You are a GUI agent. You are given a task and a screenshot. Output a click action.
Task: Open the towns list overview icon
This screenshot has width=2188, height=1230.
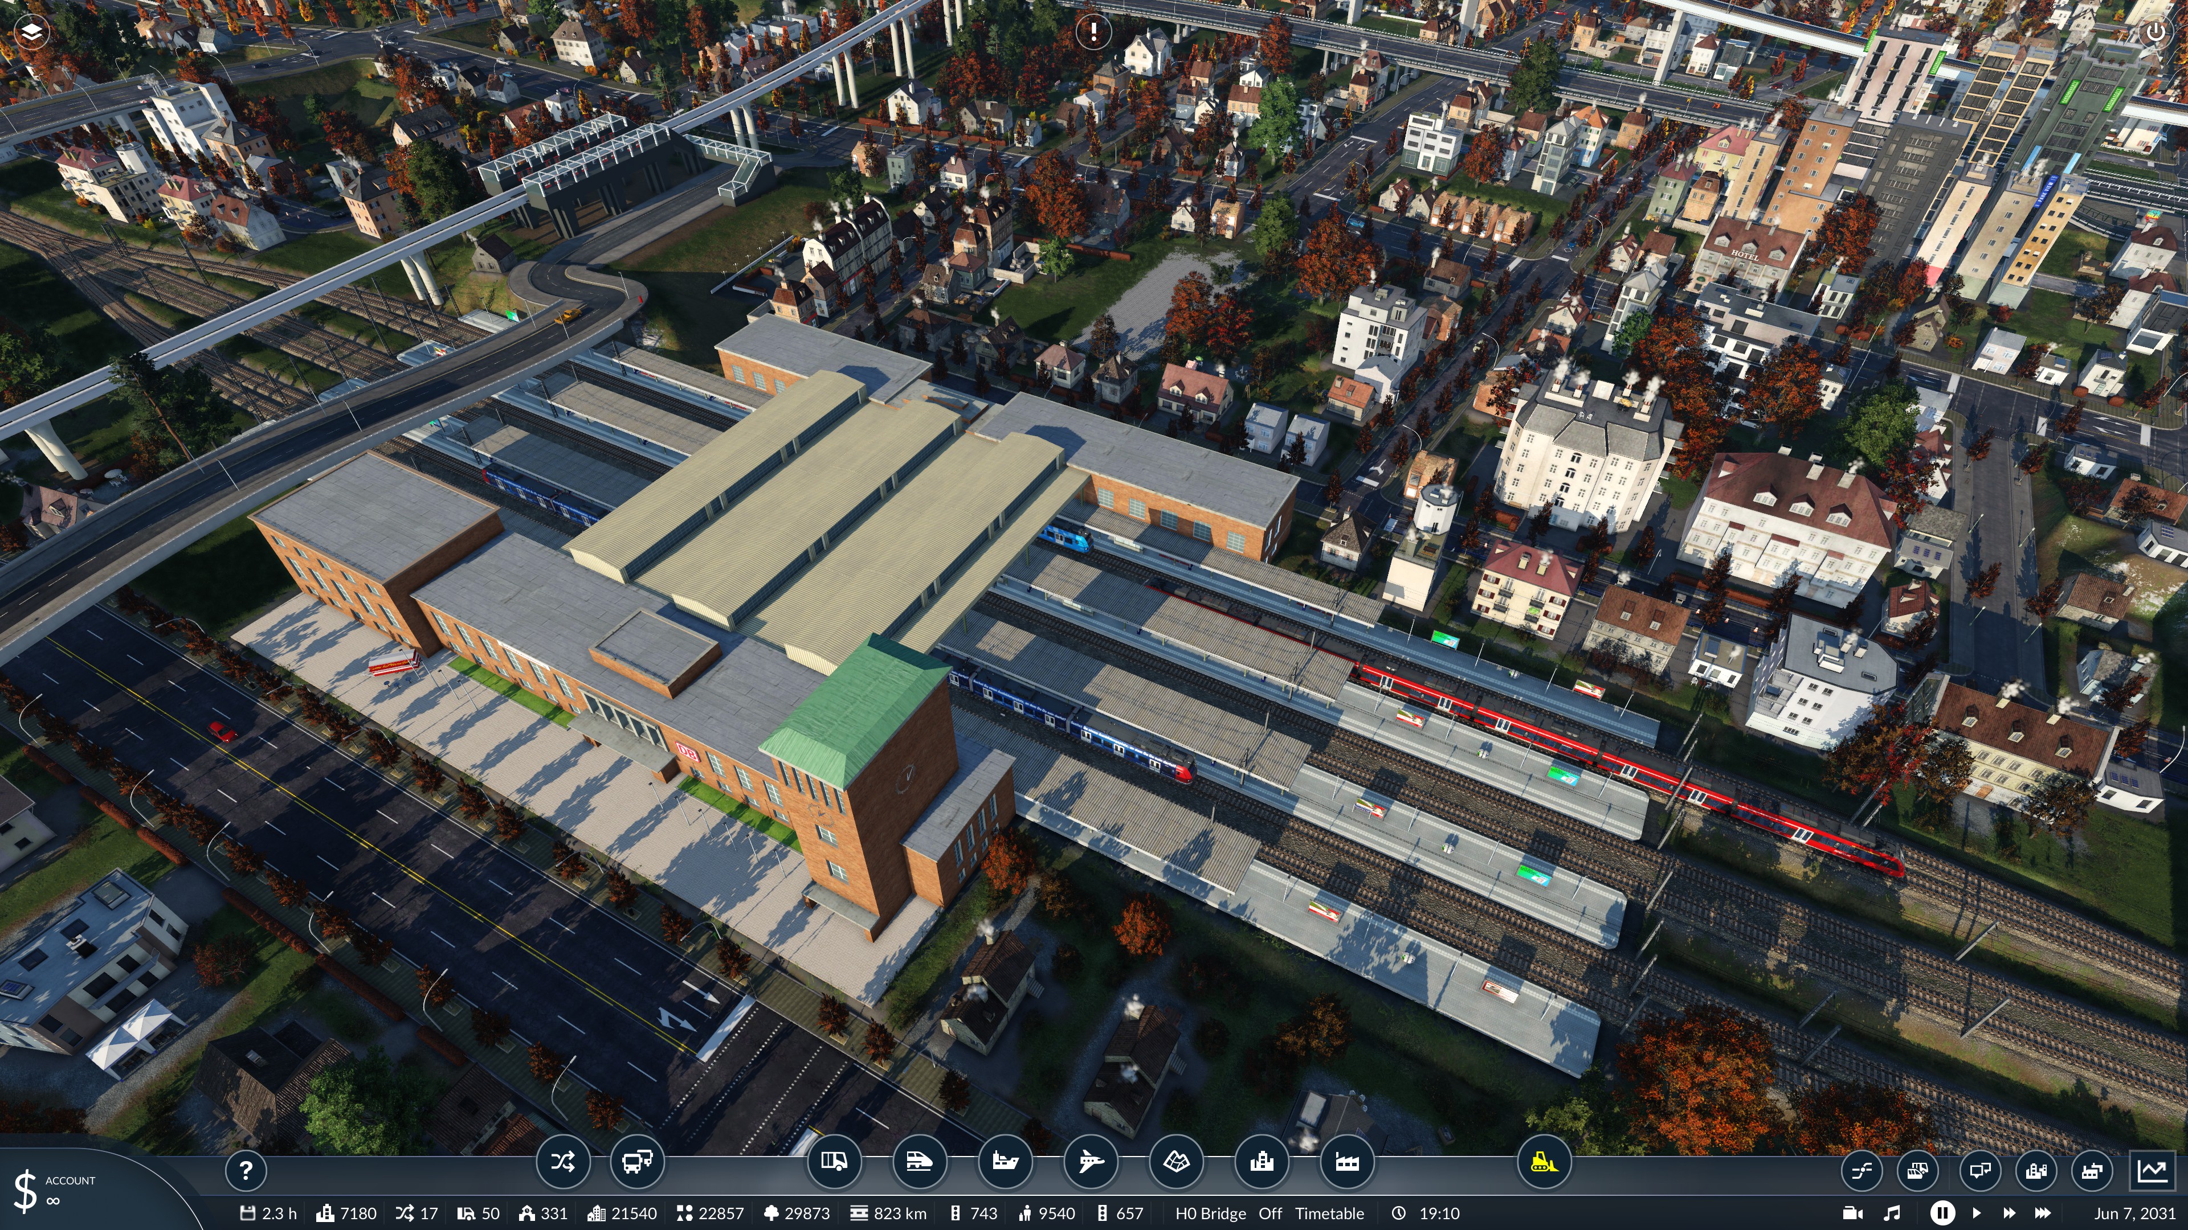2036,1171
